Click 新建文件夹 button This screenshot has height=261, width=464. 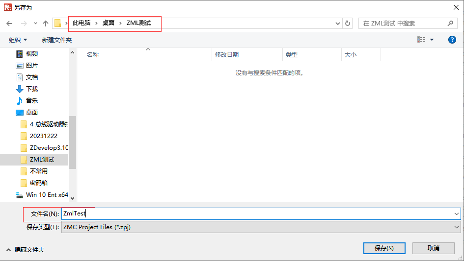point(57,40)
